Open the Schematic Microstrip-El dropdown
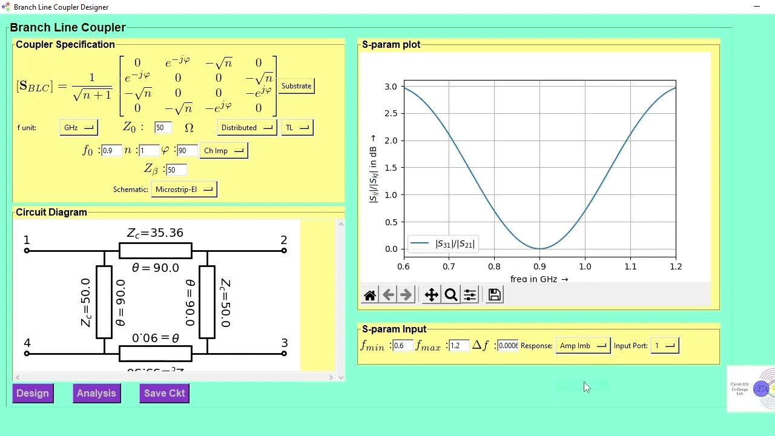Image resolution: width=775 pixels, height=436 pixels. coord(184,190)
